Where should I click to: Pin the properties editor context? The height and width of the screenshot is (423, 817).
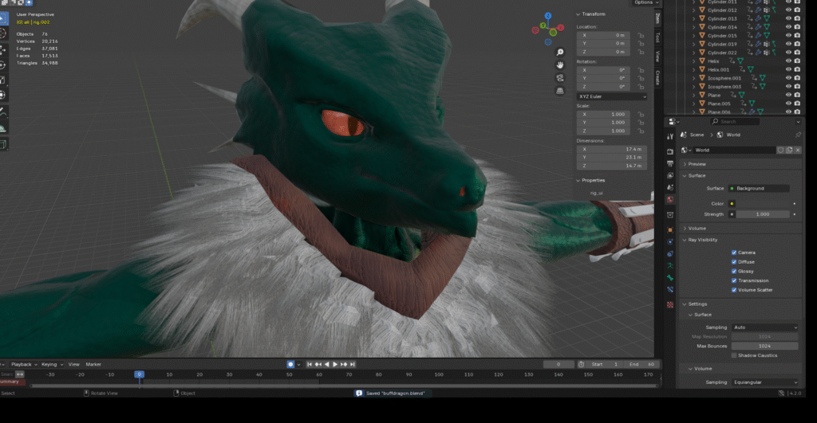point(798,135)
